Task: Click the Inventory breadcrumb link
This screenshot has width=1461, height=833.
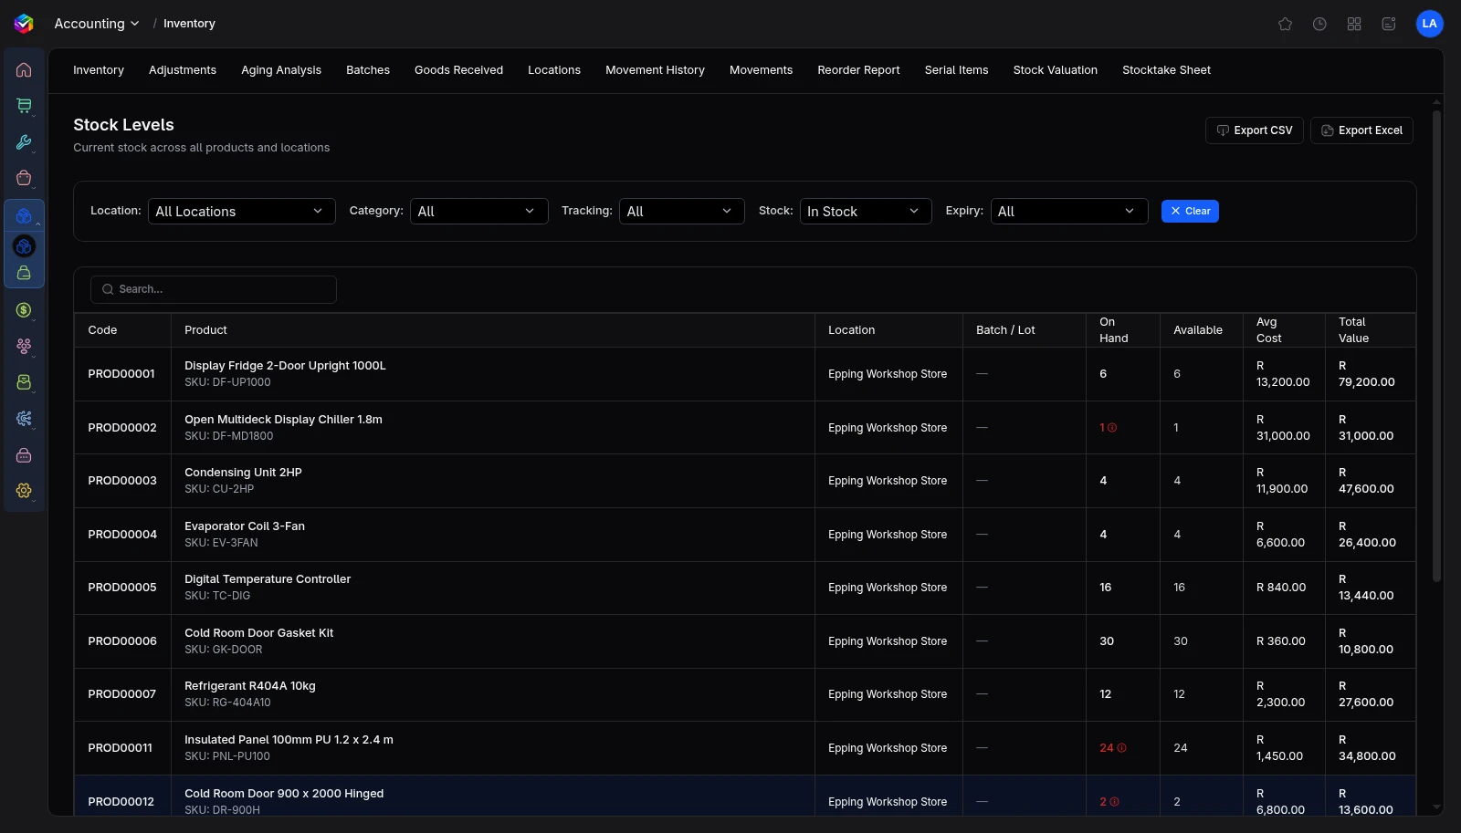Action: pyautogui.click(x=189, y=24)
